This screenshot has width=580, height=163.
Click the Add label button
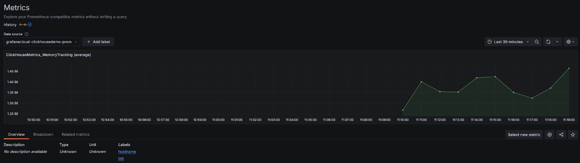98,42
